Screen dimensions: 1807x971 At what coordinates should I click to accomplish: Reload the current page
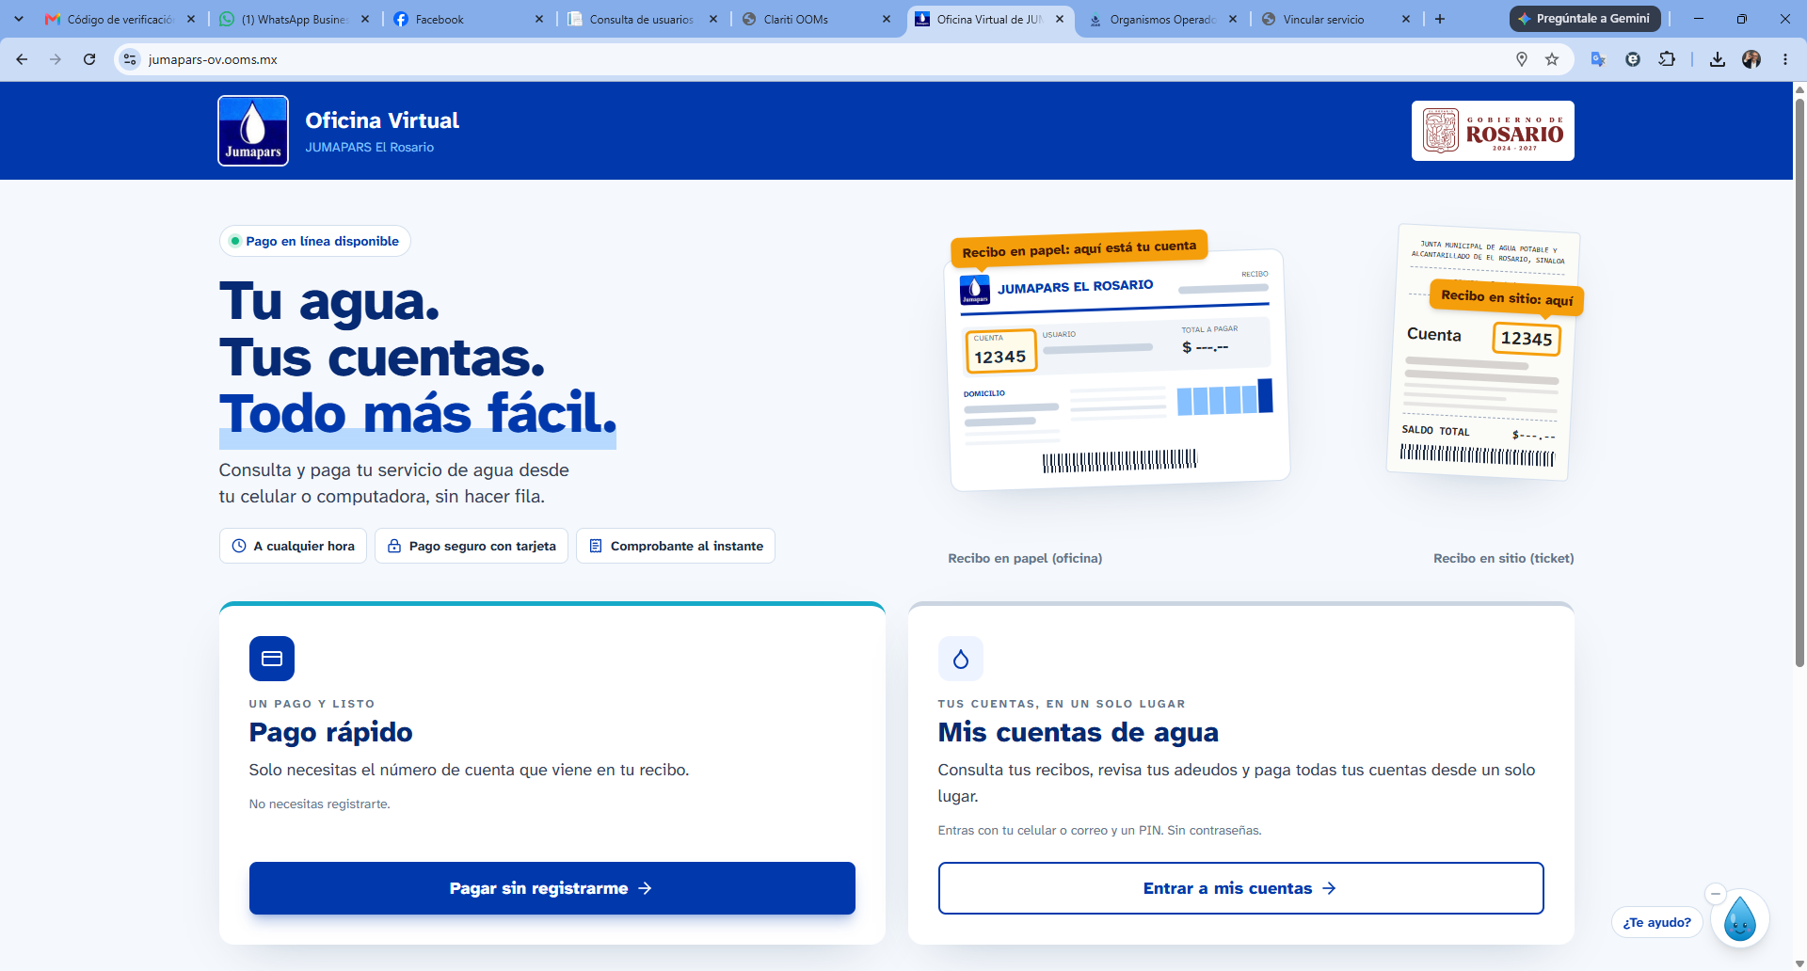89,59
